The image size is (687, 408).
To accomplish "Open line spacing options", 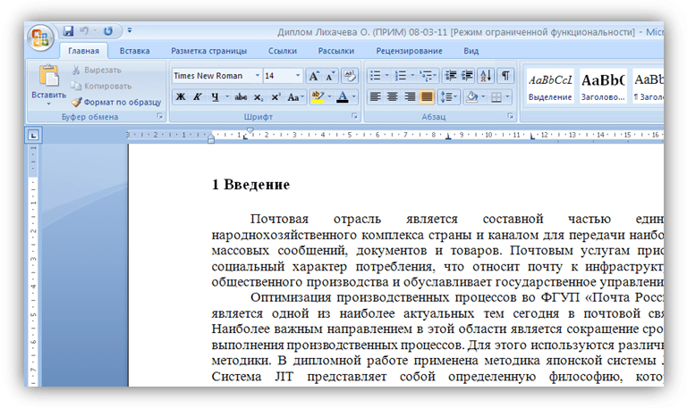I will (448, 96).
